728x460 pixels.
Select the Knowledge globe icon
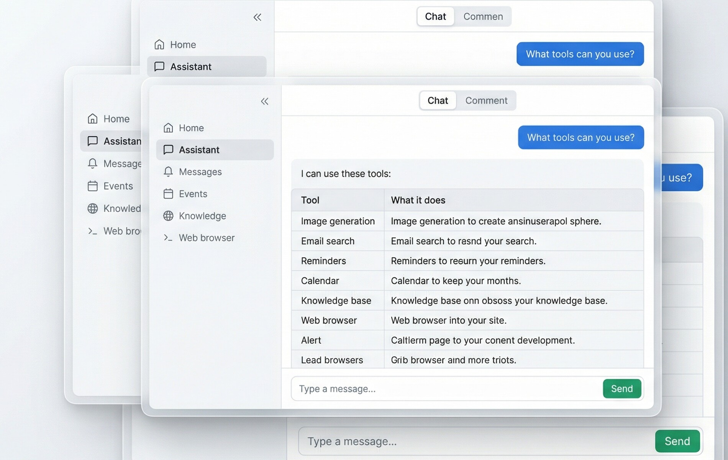click(x=168, y=216)
